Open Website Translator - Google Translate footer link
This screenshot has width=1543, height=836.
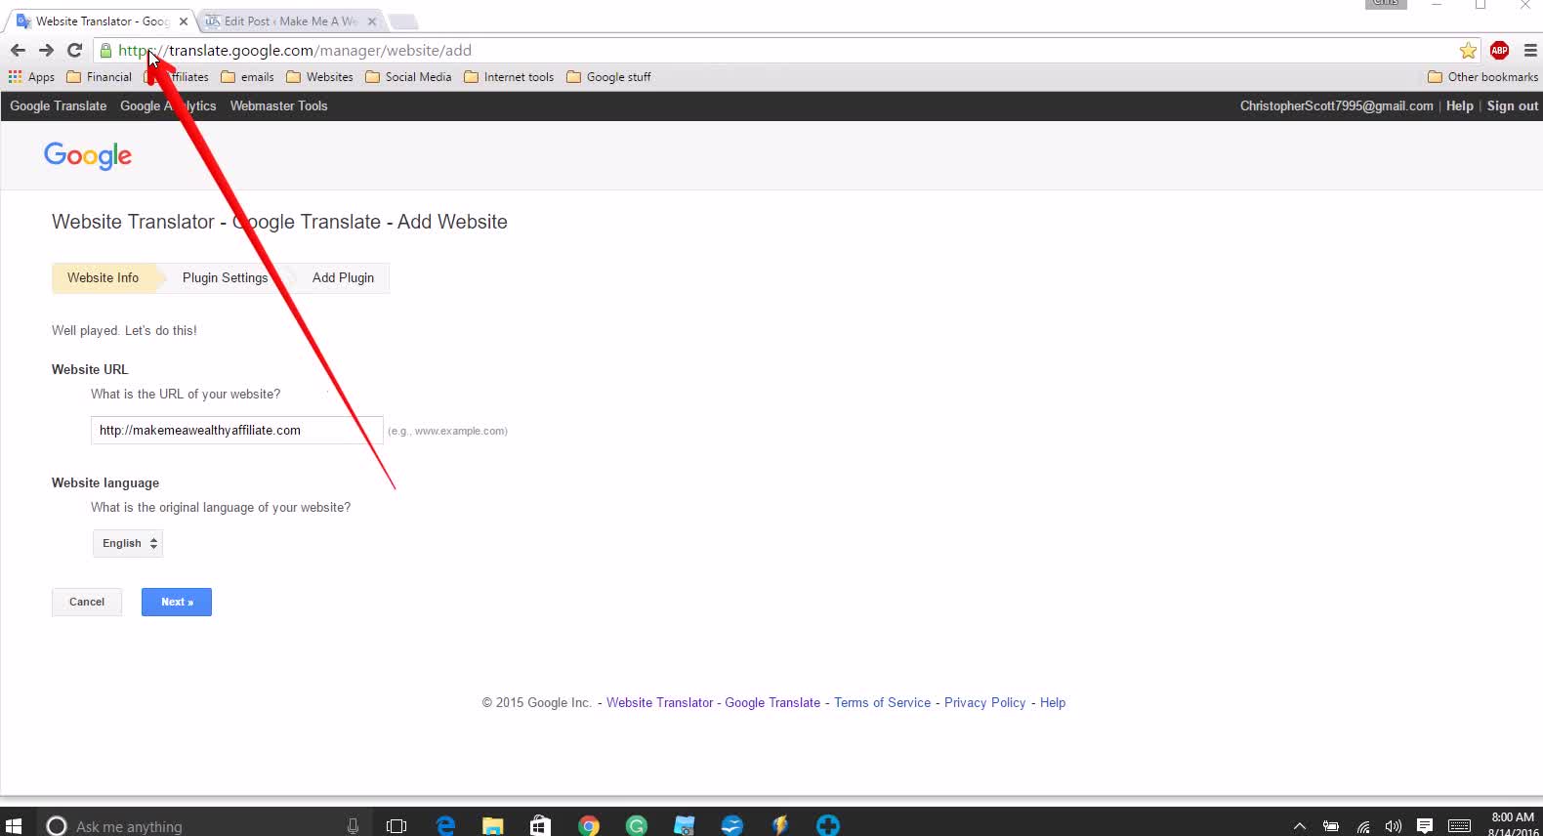[x=713, y=702]
